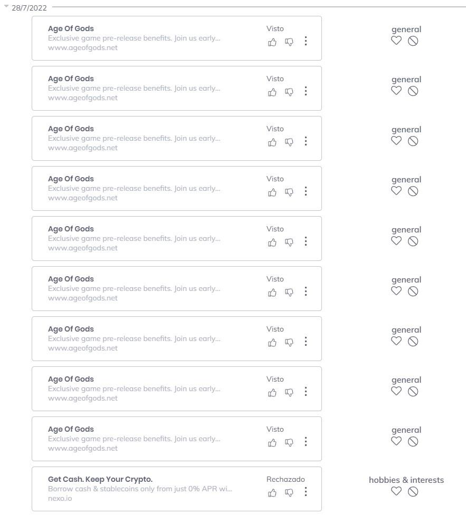Open more options for sixth Age Of Gods ad
466x515 pixels.
(306, 291)
